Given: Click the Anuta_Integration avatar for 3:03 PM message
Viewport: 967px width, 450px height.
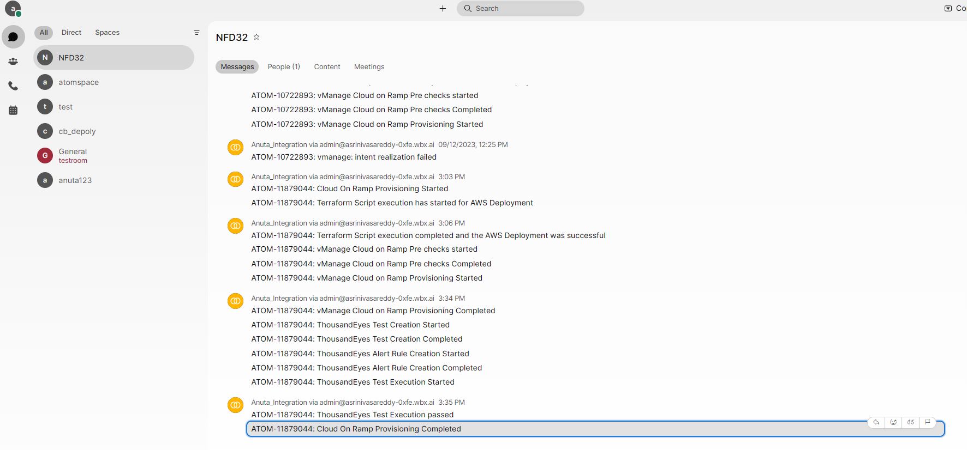Looking at the screenshot, I should pos(235,179).
